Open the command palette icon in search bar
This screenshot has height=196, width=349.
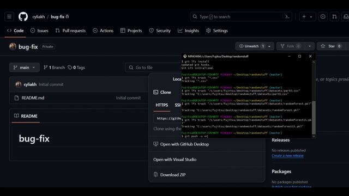click(x=287, y=17)
